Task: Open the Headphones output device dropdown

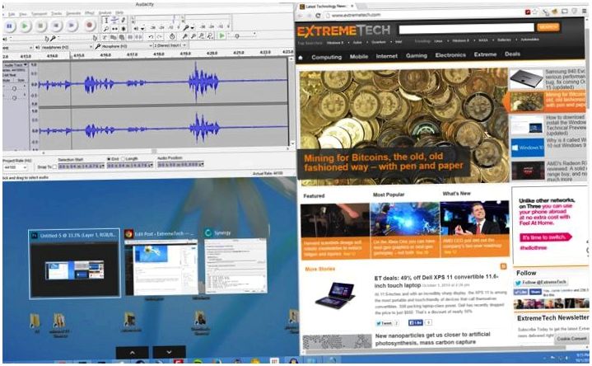Action: pos(66,47)
